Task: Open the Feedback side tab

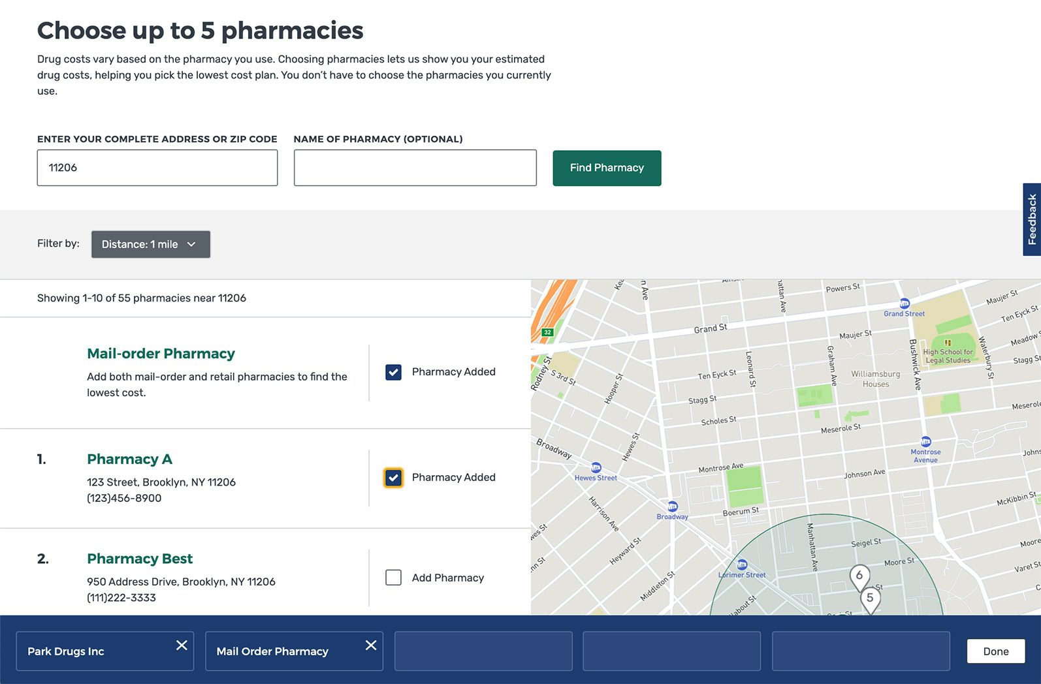Action: pos(1032,219)
